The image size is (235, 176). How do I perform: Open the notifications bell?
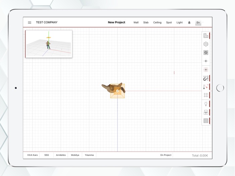click(189, 22)
